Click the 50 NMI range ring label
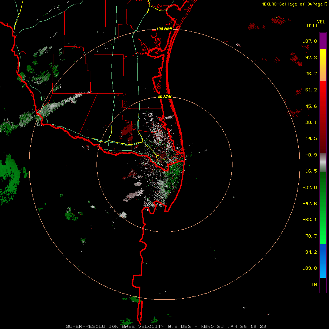Screen dimensions: 329x329 (164, 97)
